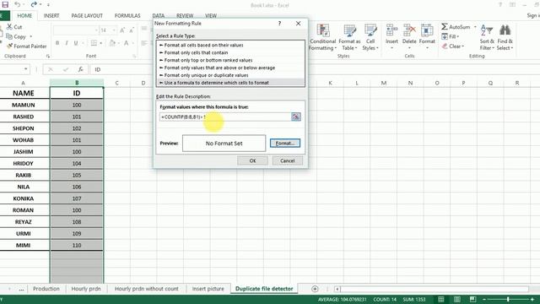
Task: Select 'Format only top or bottom ranked values'
Action: click(x=230, y=60)
